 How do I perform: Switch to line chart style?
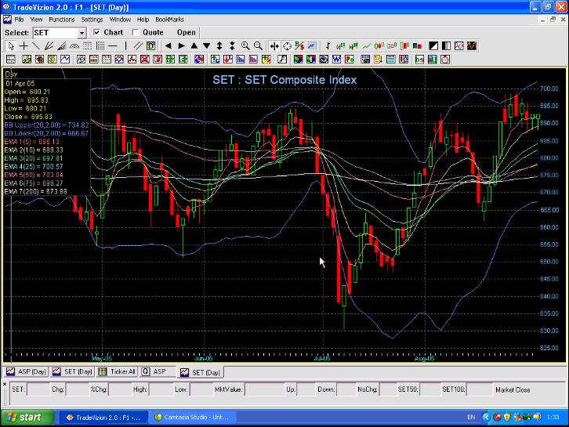tap(367, 46)
